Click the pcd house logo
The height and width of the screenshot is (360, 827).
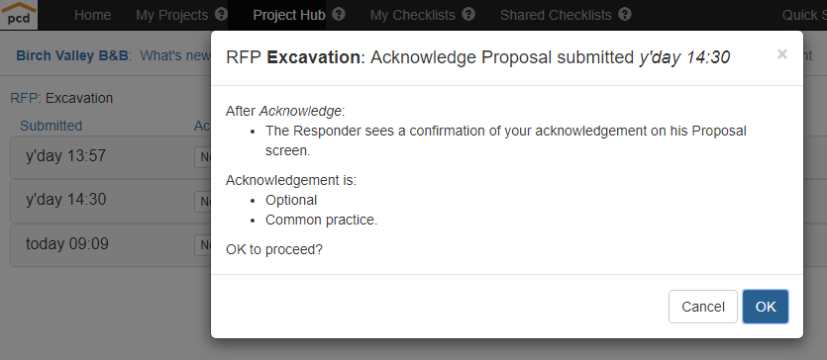19,15
